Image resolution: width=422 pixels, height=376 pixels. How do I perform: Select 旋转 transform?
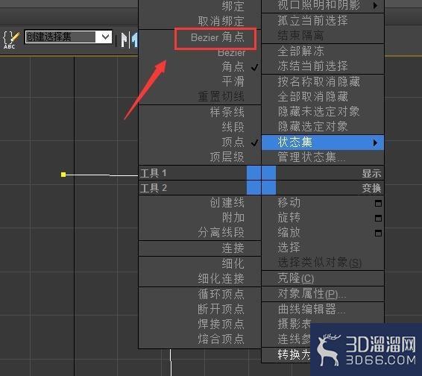pyautogui.click(x=289, y=217)
